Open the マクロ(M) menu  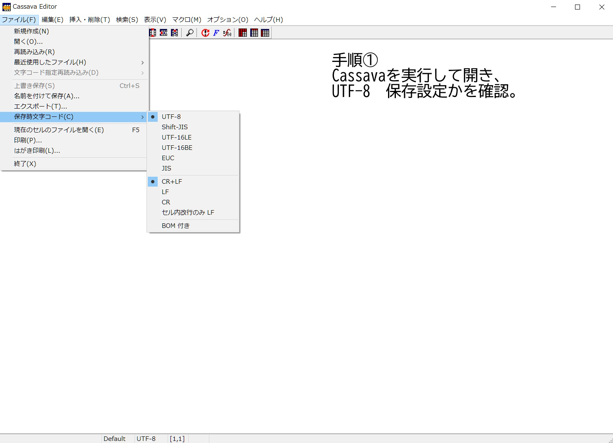coord(187,20)
